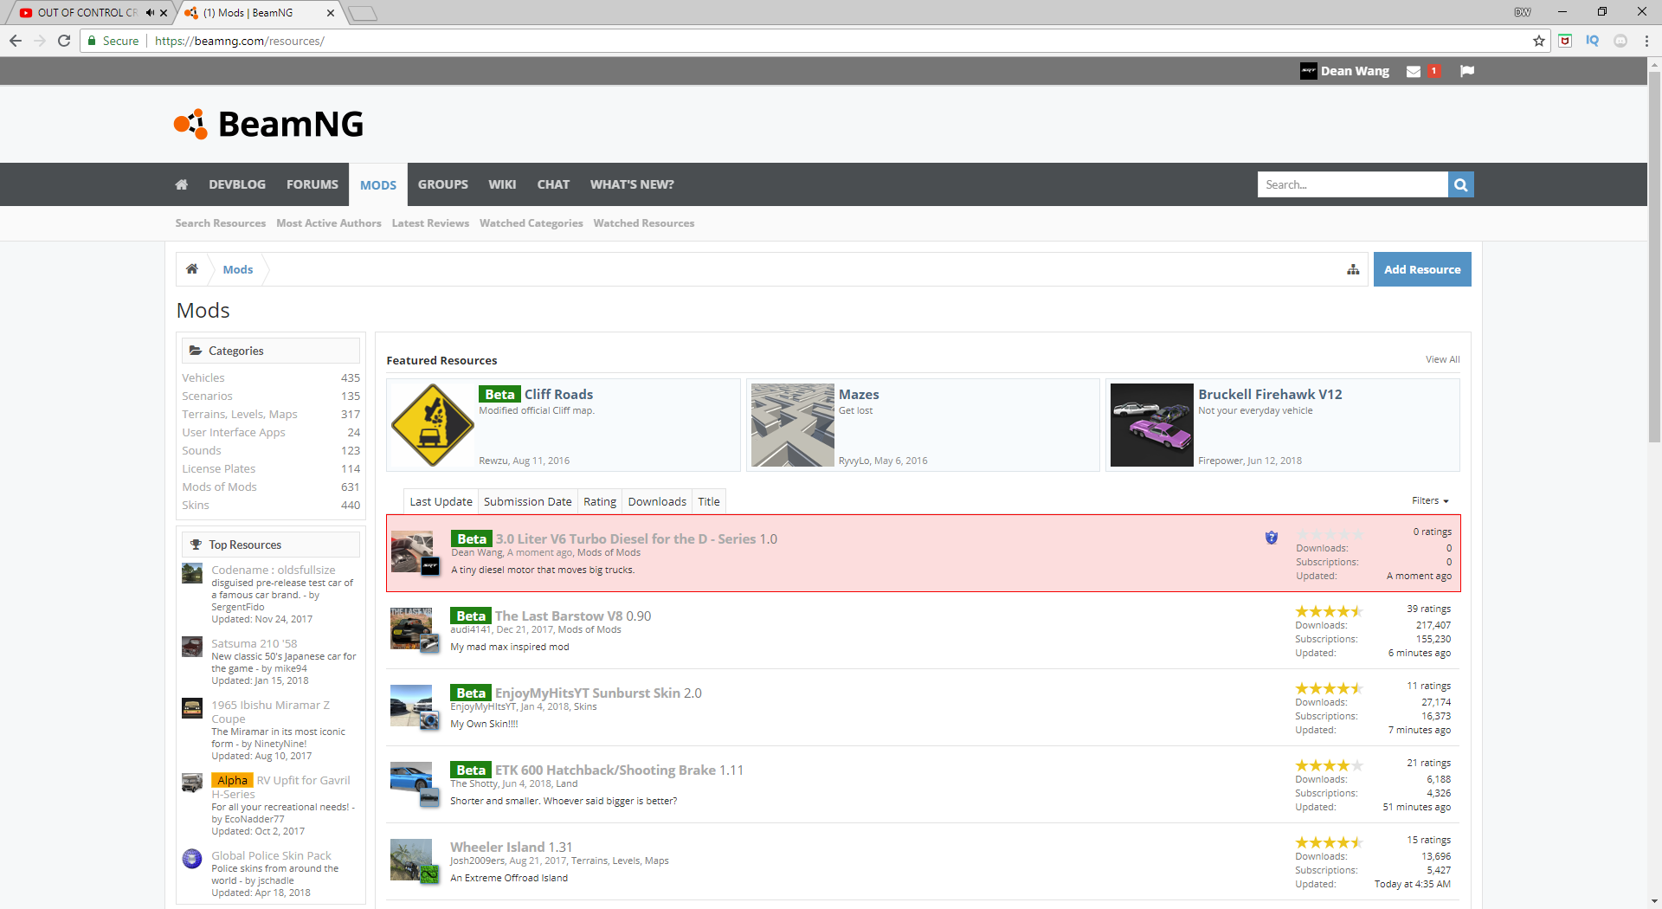The image size is (1662, 909).
Task: Click the Search input field
Action: click(x=1353, y=184)
